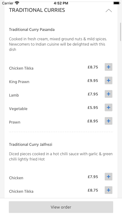Tap plus icon next to Prawn £8.95
Viewport: 122px width, 216px height.
click(x=108, y=121)
